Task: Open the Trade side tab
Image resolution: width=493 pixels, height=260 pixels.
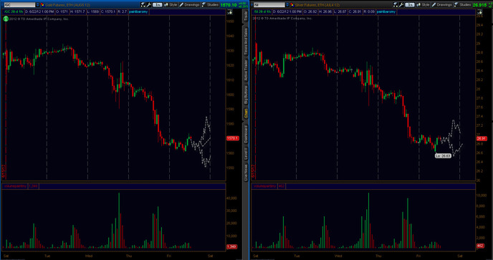Action: (x=246, y=16)
